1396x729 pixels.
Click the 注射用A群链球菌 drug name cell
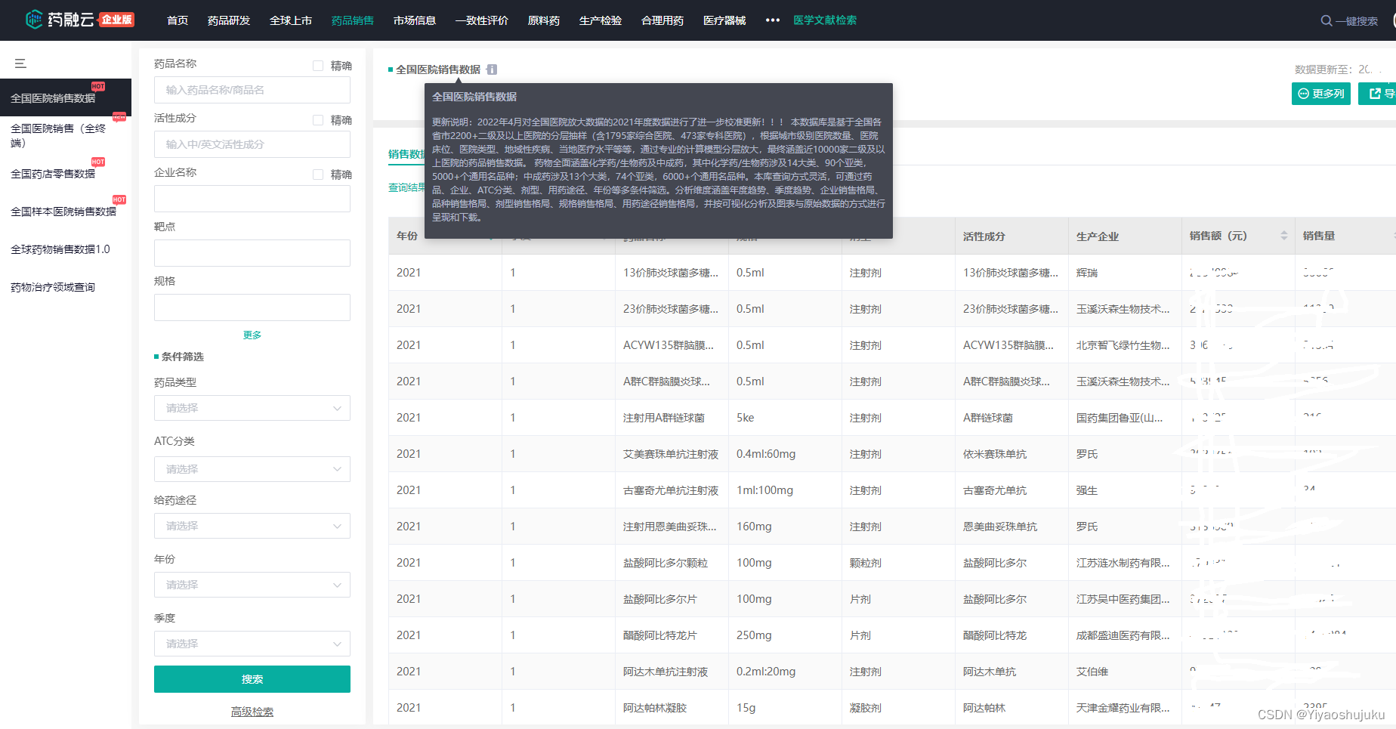pyautogui.click(x=664, y=418)
